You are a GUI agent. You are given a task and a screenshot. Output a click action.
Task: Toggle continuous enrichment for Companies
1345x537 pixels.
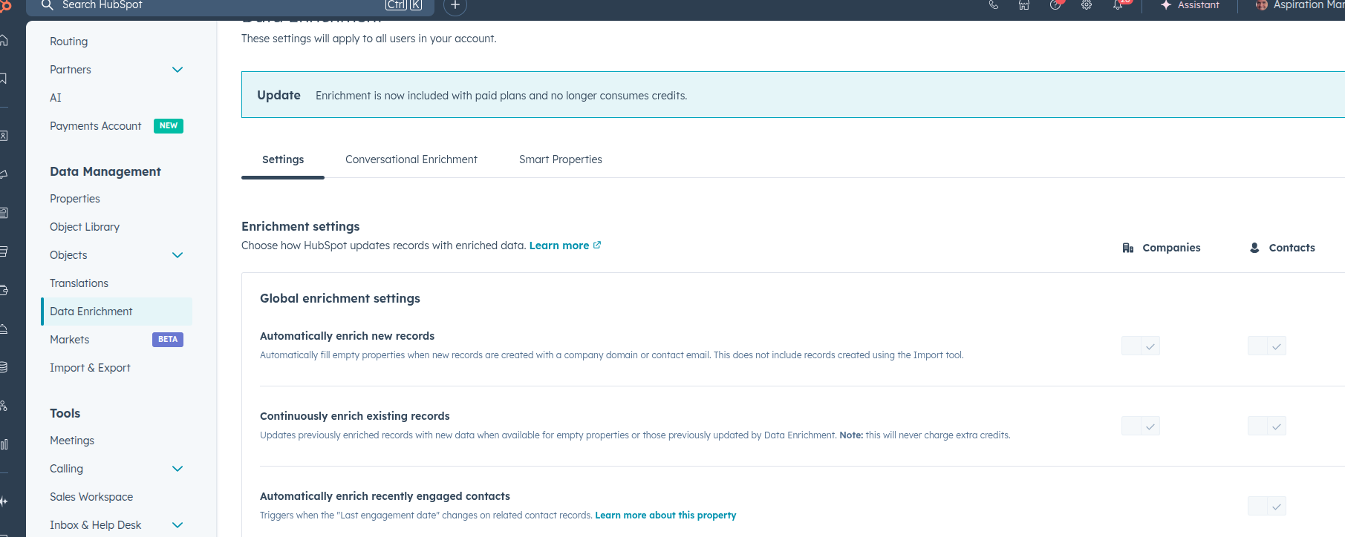(x=1141, y=426)
